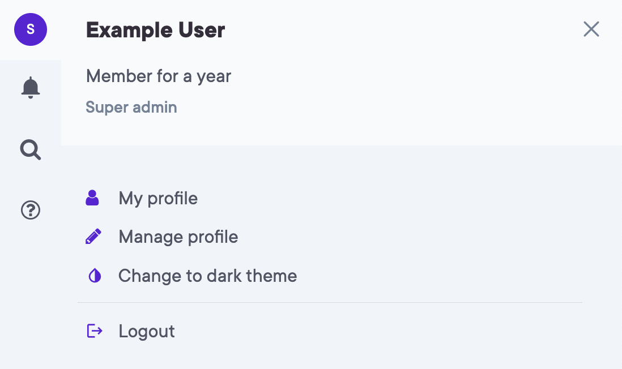This screenshot has height=369, width=622.
Task: Choose "Manage profile" from the menu
Action: [178, 237]
